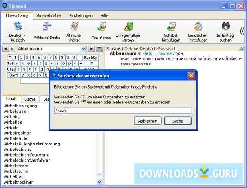
Task: Click the 5 key on virtual keyboard
Action: click(x=39, y=58)
